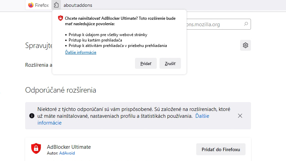Click the search magnifier icon
This screenshot has height=161, width=286.
(246, 24)
